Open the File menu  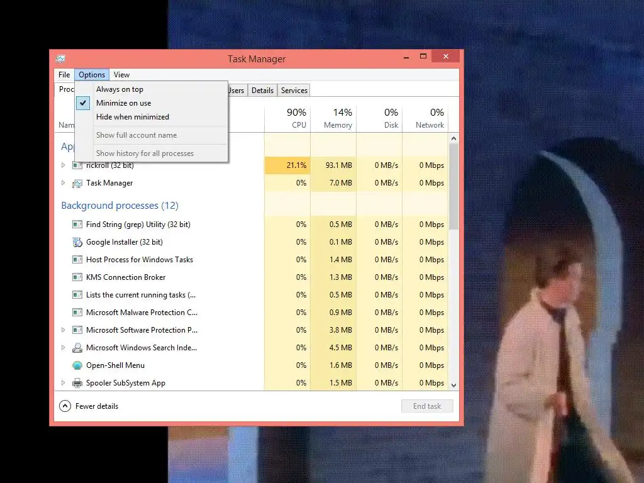coord(64,75)
